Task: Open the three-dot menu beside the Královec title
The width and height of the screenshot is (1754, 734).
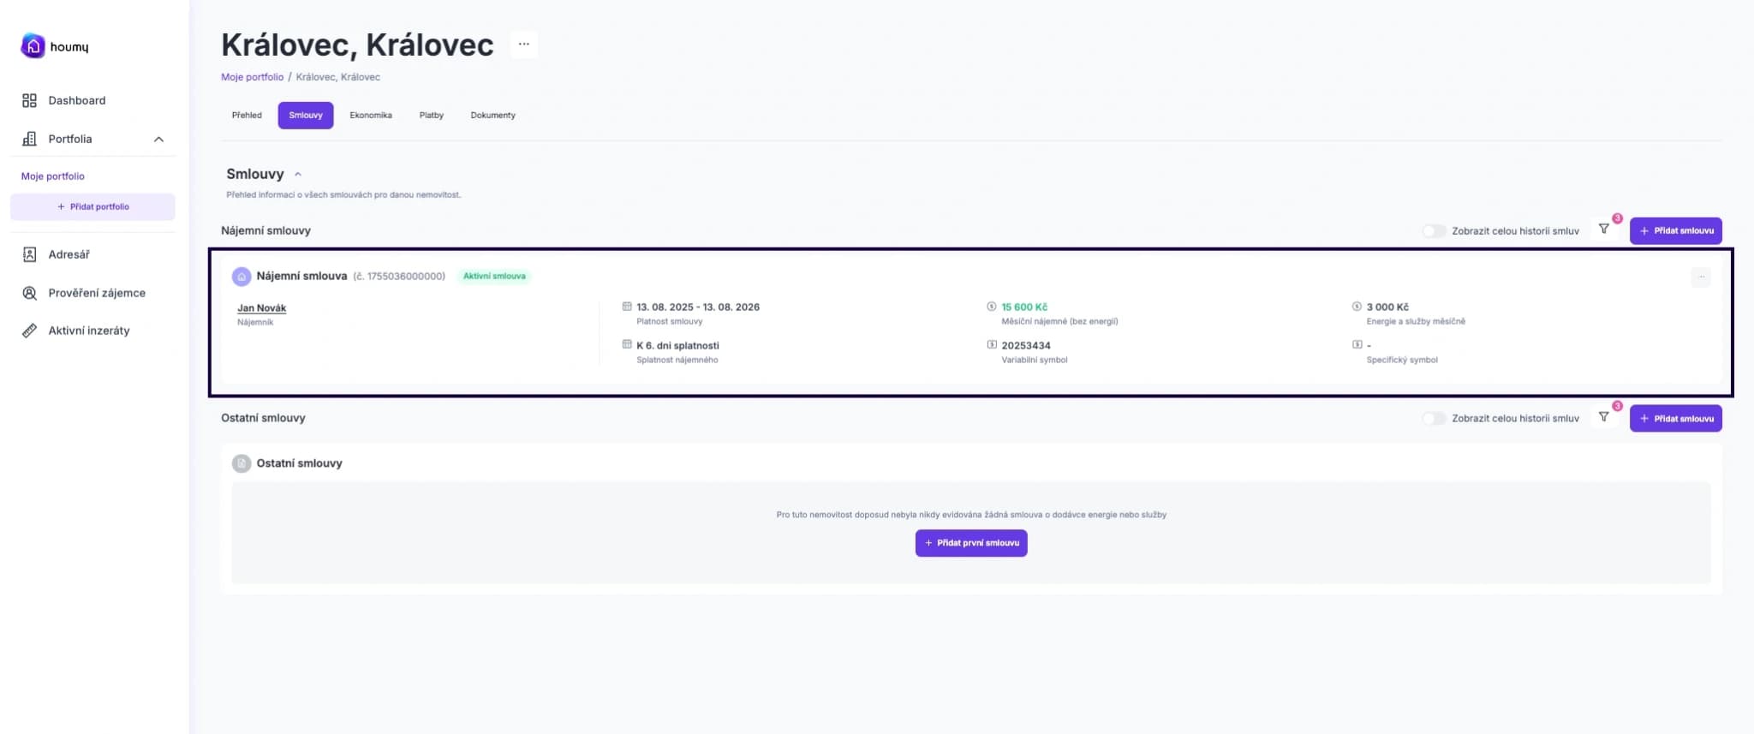Action: [523, 45]
